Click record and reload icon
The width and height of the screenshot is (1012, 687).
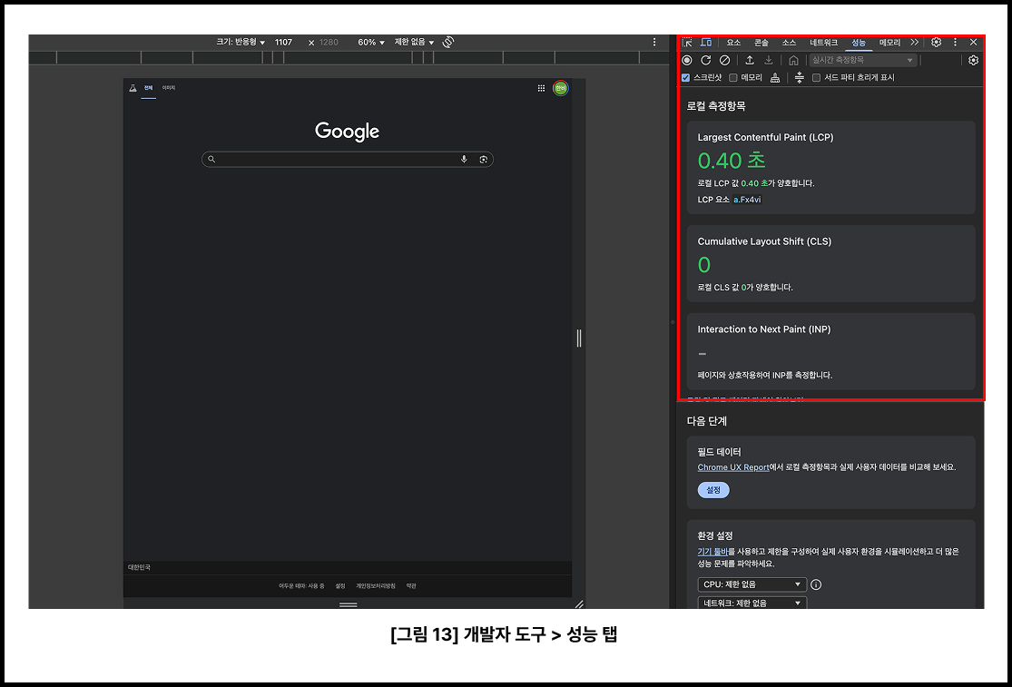[x=706, y=60]
